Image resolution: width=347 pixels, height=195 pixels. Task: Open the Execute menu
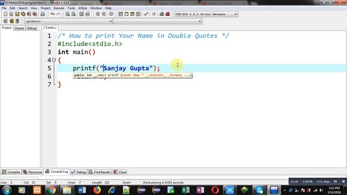click(x=59, y=8)
